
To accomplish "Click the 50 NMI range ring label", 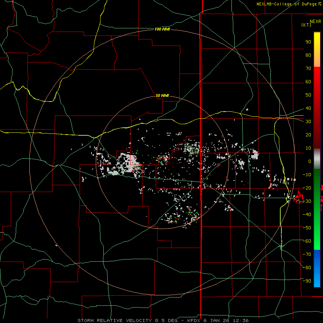I will (162, 95).
